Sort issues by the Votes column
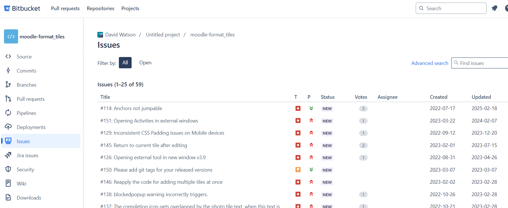508x208 pixels. (361, 97)
